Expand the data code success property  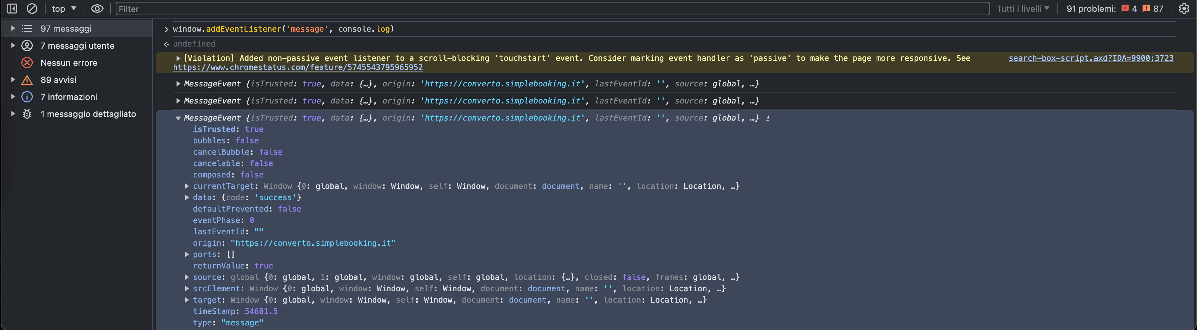(x=187, y=197)
